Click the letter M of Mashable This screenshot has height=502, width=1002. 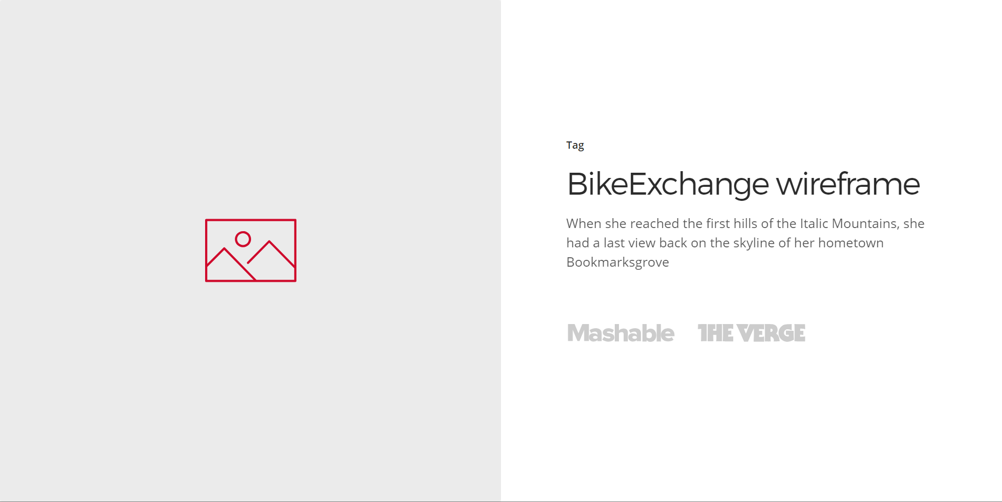577,333
